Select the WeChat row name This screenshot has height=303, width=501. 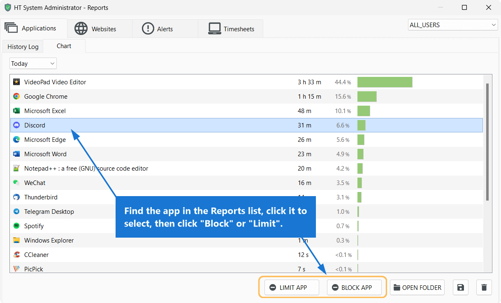tap(35, 183)
